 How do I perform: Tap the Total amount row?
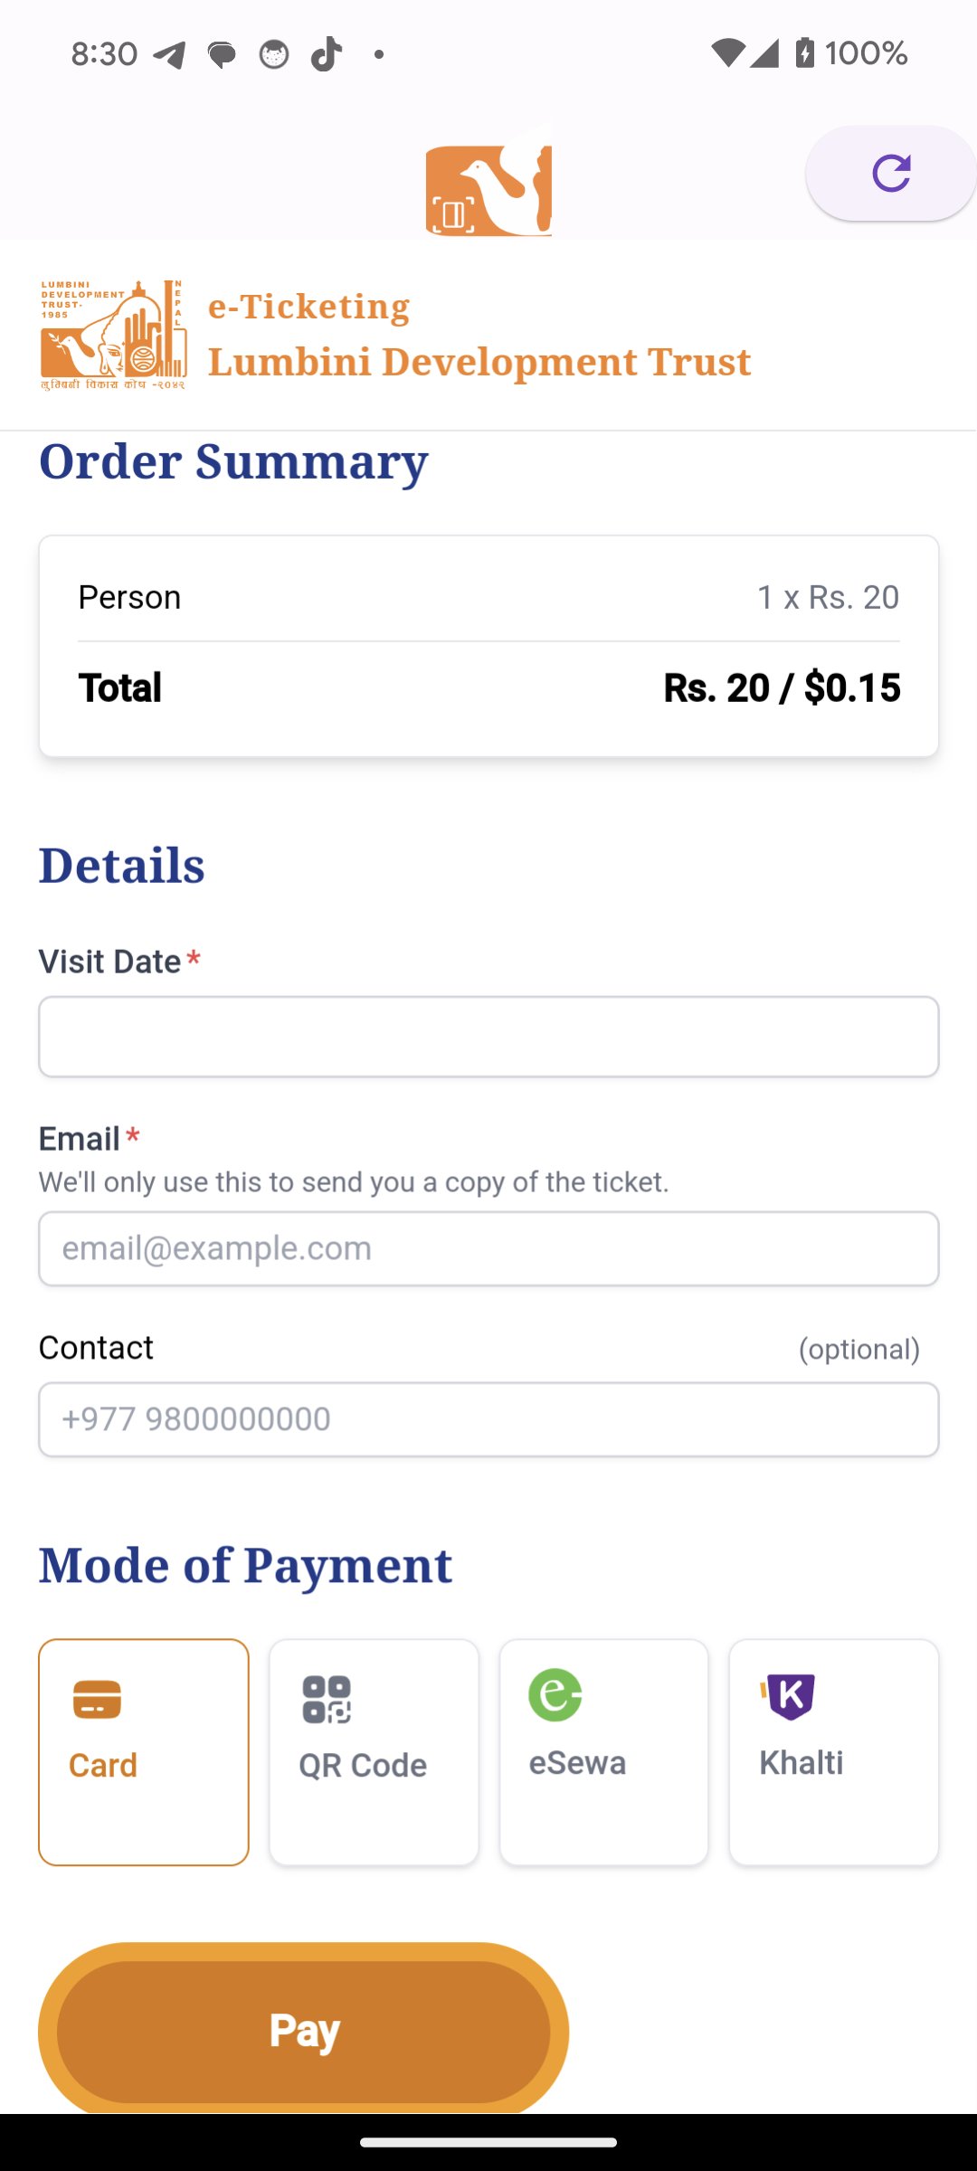pos(488,688)
